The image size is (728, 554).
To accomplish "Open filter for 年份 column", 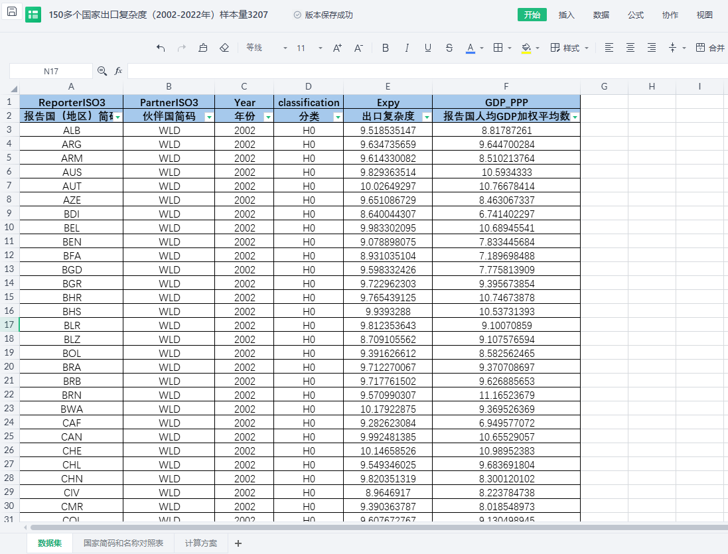I will 268,117.
